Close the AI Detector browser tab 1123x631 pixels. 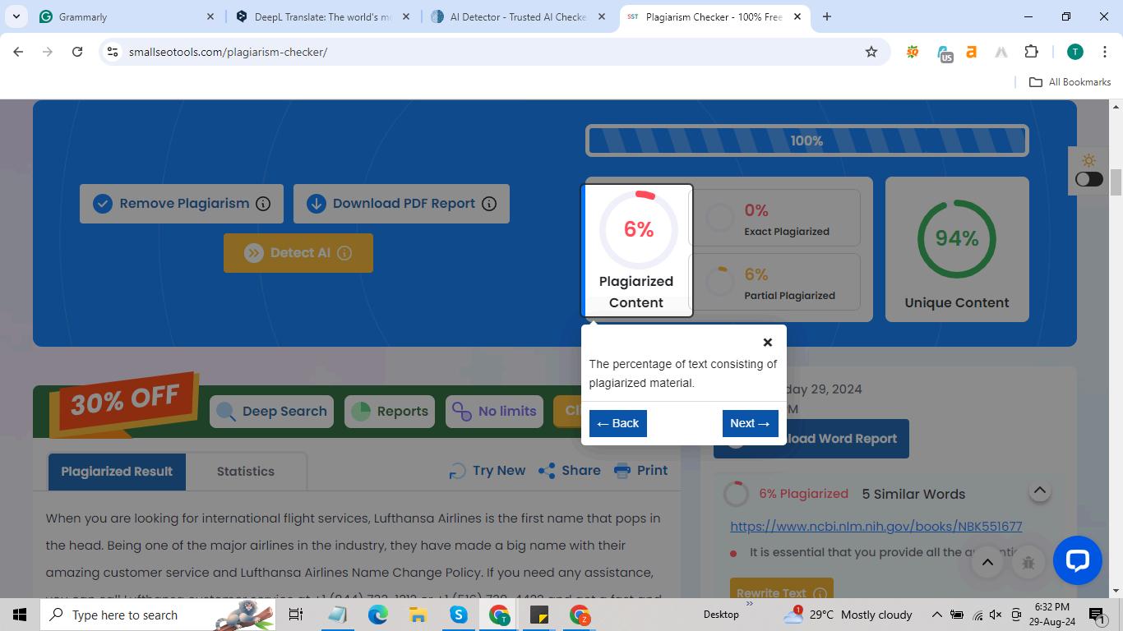pos(602,16)
